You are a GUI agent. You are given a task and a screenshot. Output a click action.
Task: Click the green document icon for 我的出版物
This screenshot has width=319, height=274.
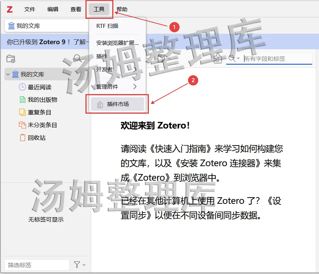[x=22, y=100]
